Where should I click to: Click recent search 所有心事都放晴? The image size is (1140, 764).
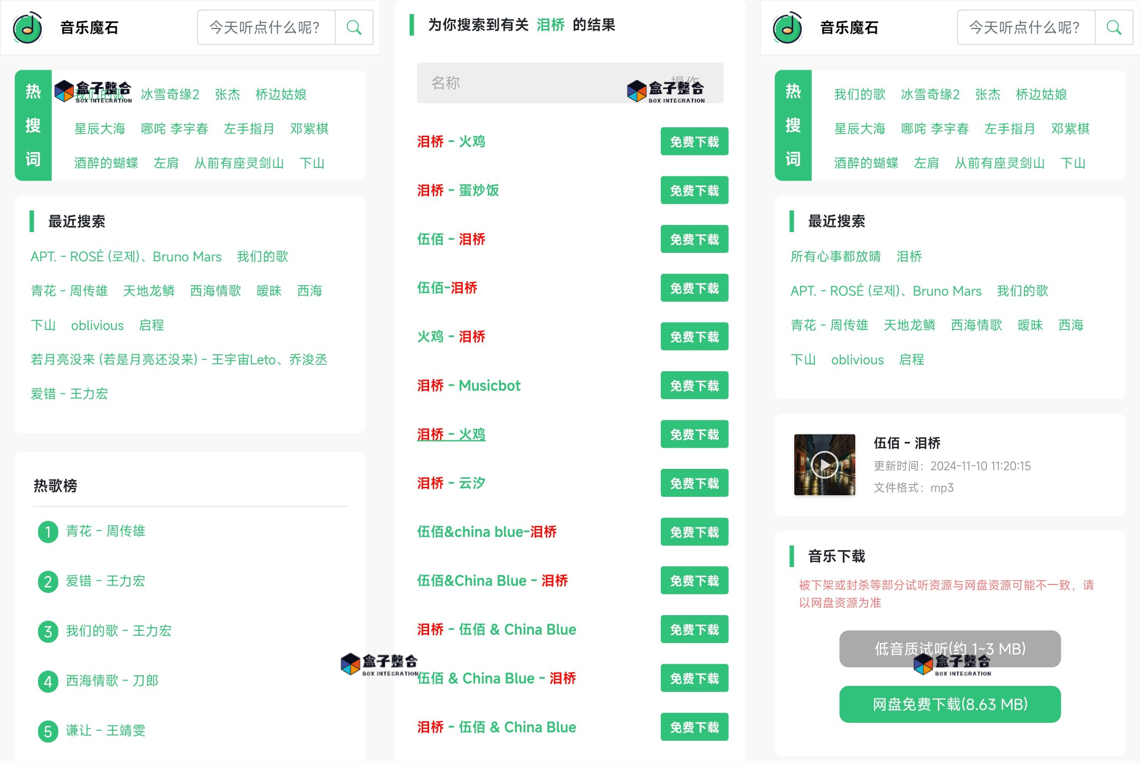[x=835, y=257]
